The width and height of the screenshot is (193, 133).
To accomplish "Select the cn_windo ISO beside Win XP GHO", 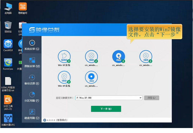I will coord(91,58).
